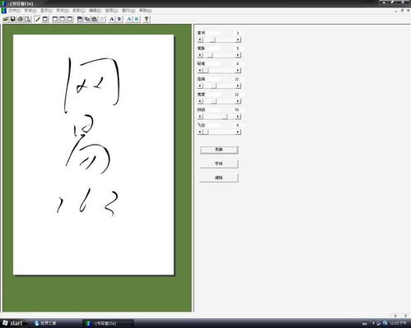Click the teal letter B icon
Viewport: 411px width, 328px height.
click(137, 19)
